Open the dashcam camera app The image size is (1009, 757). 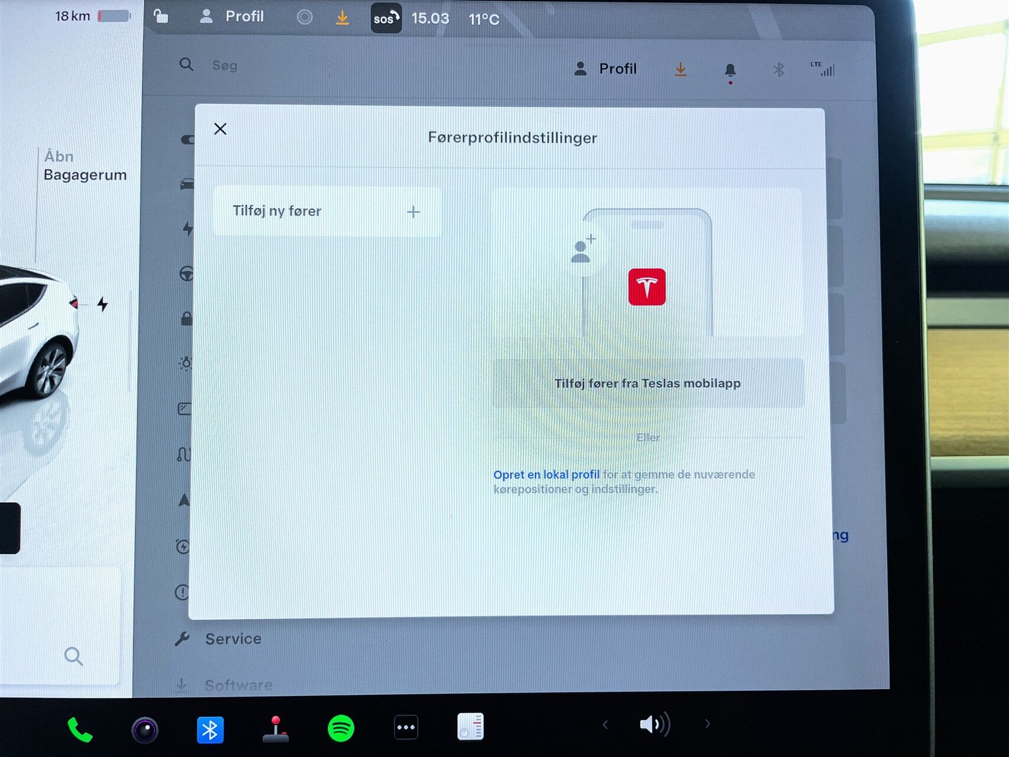(x=145, y=730)
